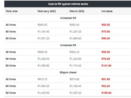This screenshot has width=131, height=98.
Task: Click the R962,10 March price cell
Action: point(74,52)
